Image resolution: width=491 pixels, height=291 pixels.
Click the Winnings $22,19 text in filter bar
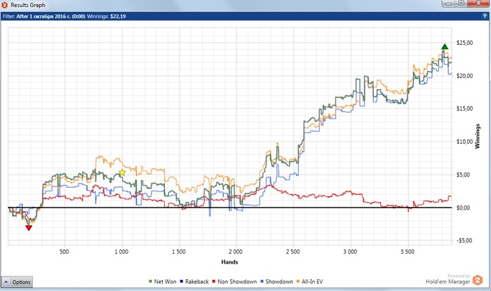[x=106, y=16]
